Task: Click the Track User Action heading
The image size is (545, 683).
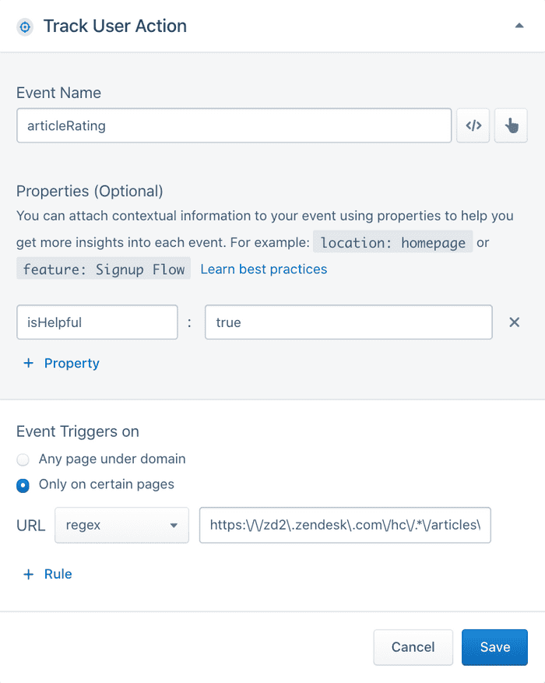Action: point(115,26)
